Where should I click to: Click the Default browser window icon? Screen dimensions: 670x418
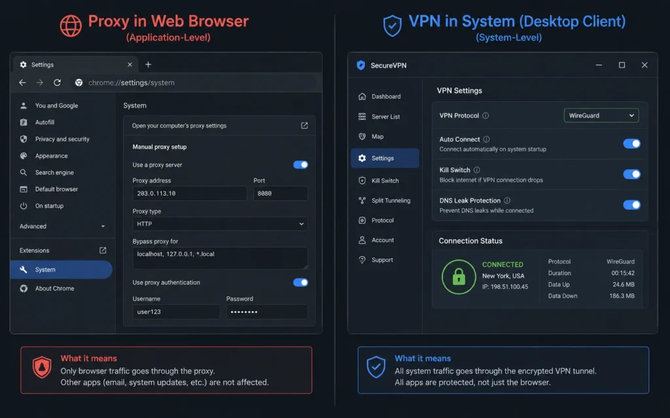[24, 189]
